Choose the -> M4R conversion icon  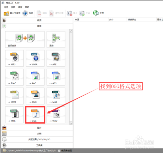coord(14,115)
